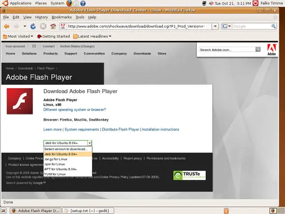Viewport: 285px width, 214px height.
Task: Open the Latest Headlines feed dropdown
Action: [92, 36]
